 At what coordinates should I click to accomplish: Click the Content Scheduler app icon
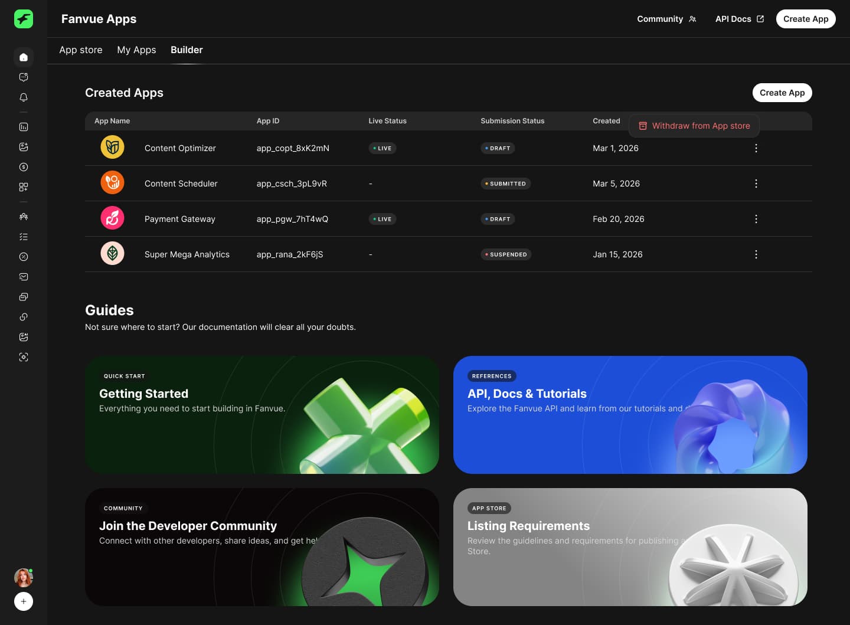point(112,182)
